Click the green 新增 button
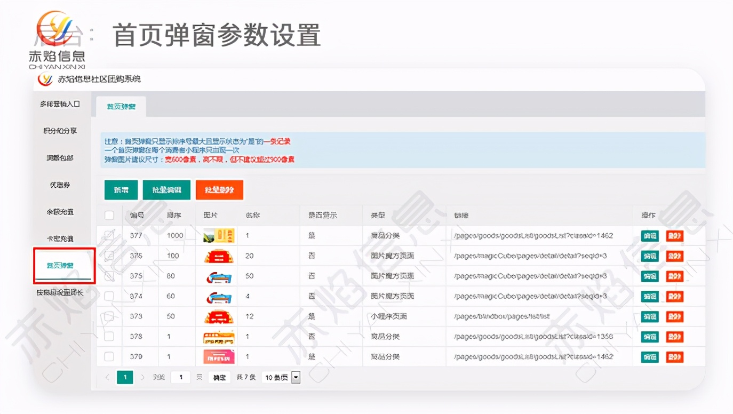The width and height of the screenshot is (733, 414). pyautogui.click(x=121, y=190)
